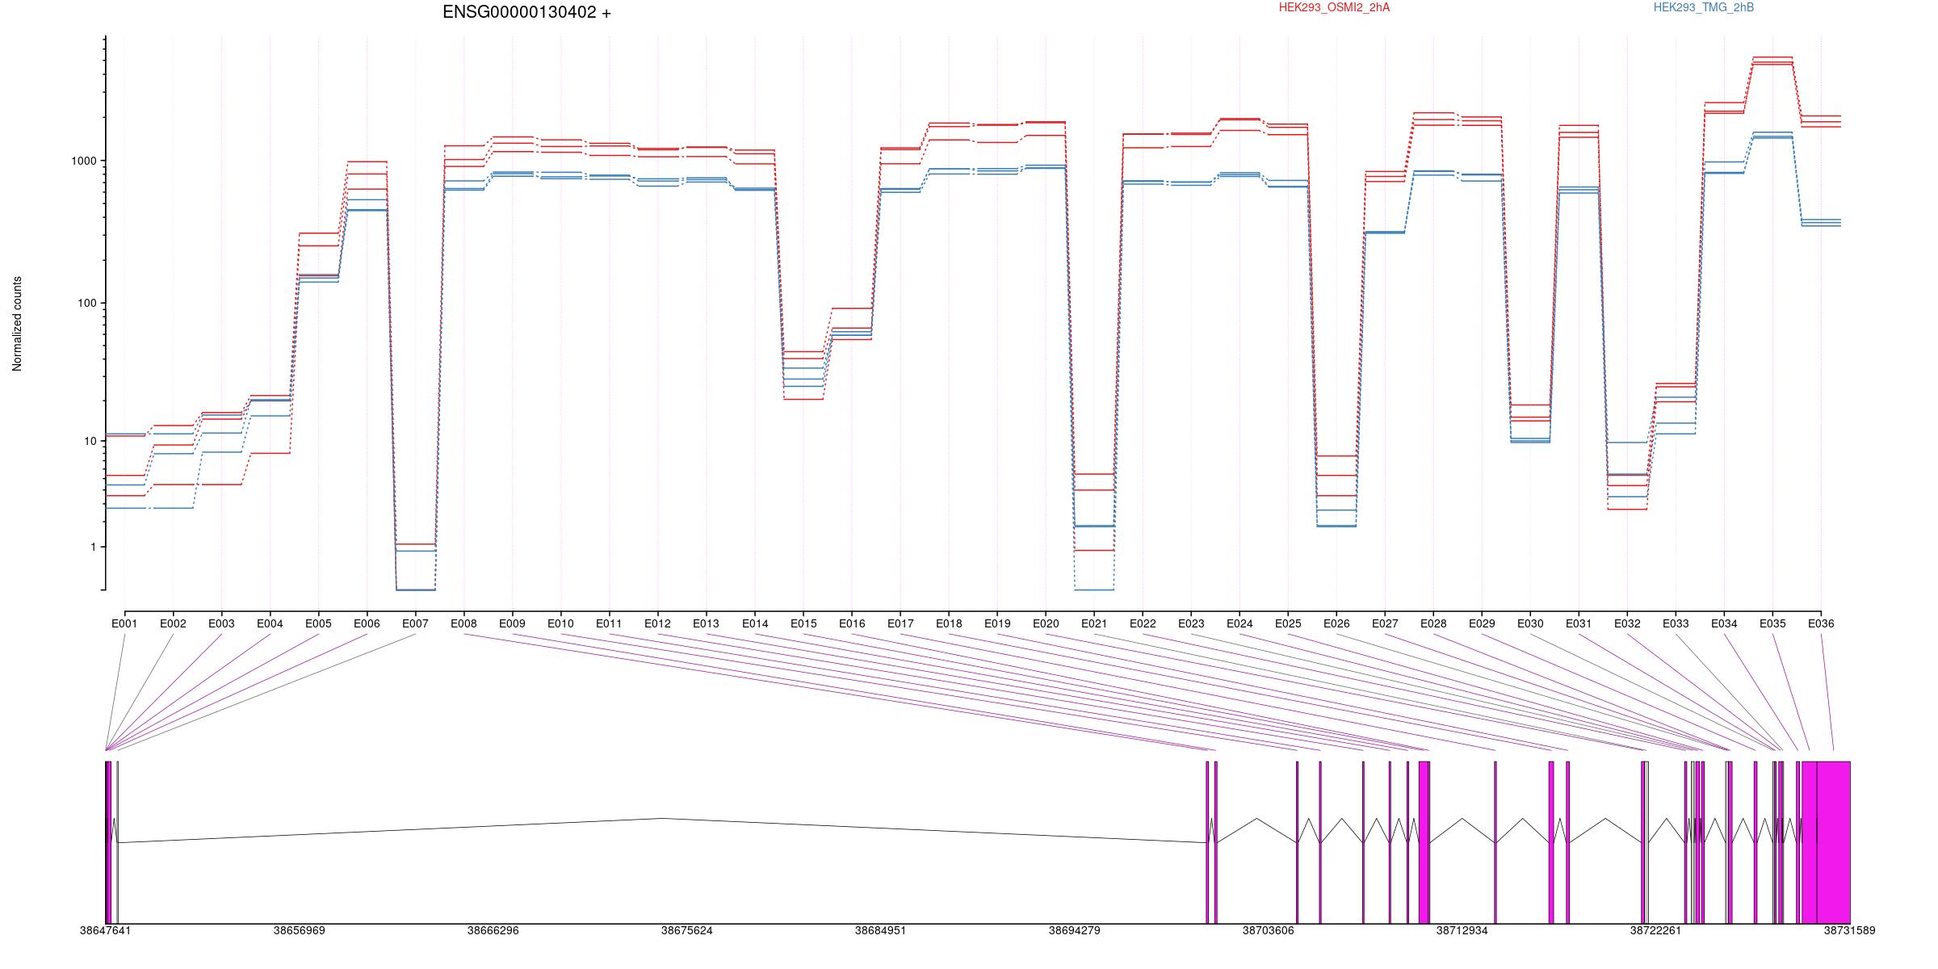Click the exon label E003
Screen dimensions: 1938x969
point(221,623)
